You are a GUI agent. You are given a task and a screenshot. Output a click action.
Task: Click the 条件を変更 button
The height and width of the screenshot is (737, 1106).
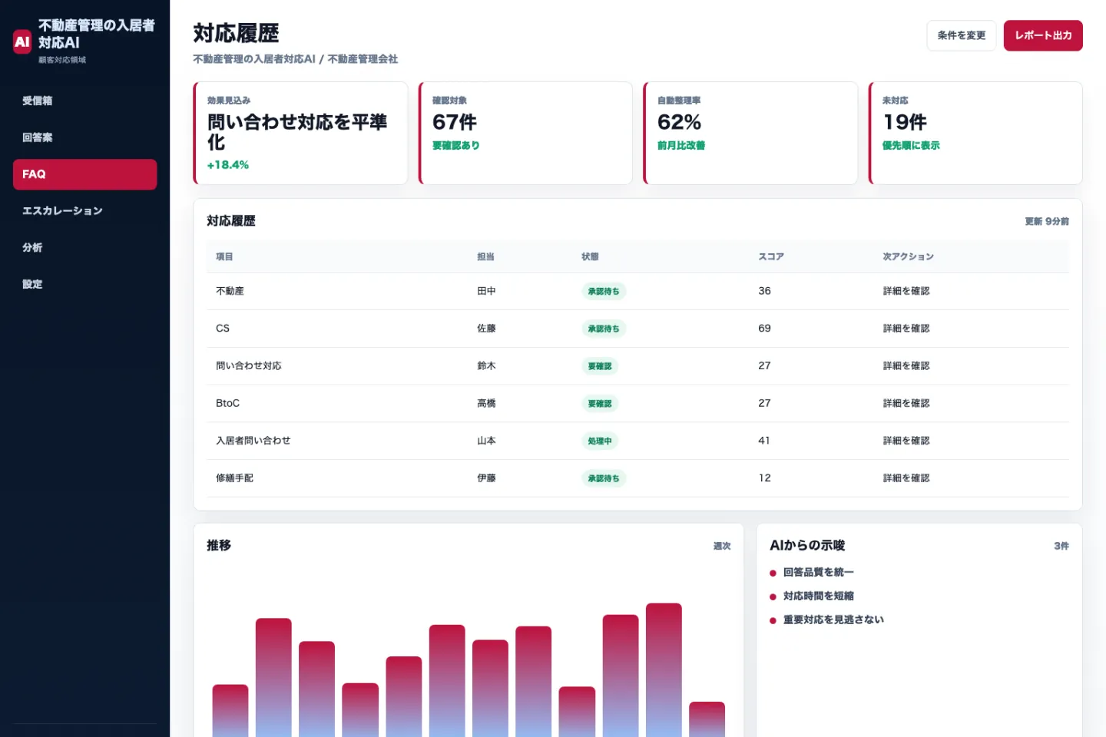(961, 35)
